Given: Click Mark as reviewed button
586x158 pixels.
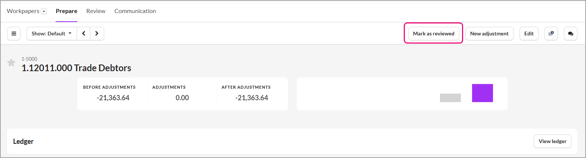Looking at the screenshot, I should pyautogui.click(x=434, y=34).
